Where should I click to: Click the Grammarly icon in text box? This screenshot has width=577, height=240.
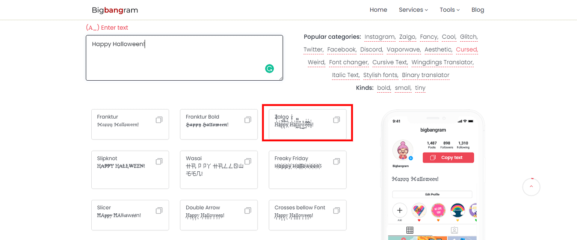[269, 69]
